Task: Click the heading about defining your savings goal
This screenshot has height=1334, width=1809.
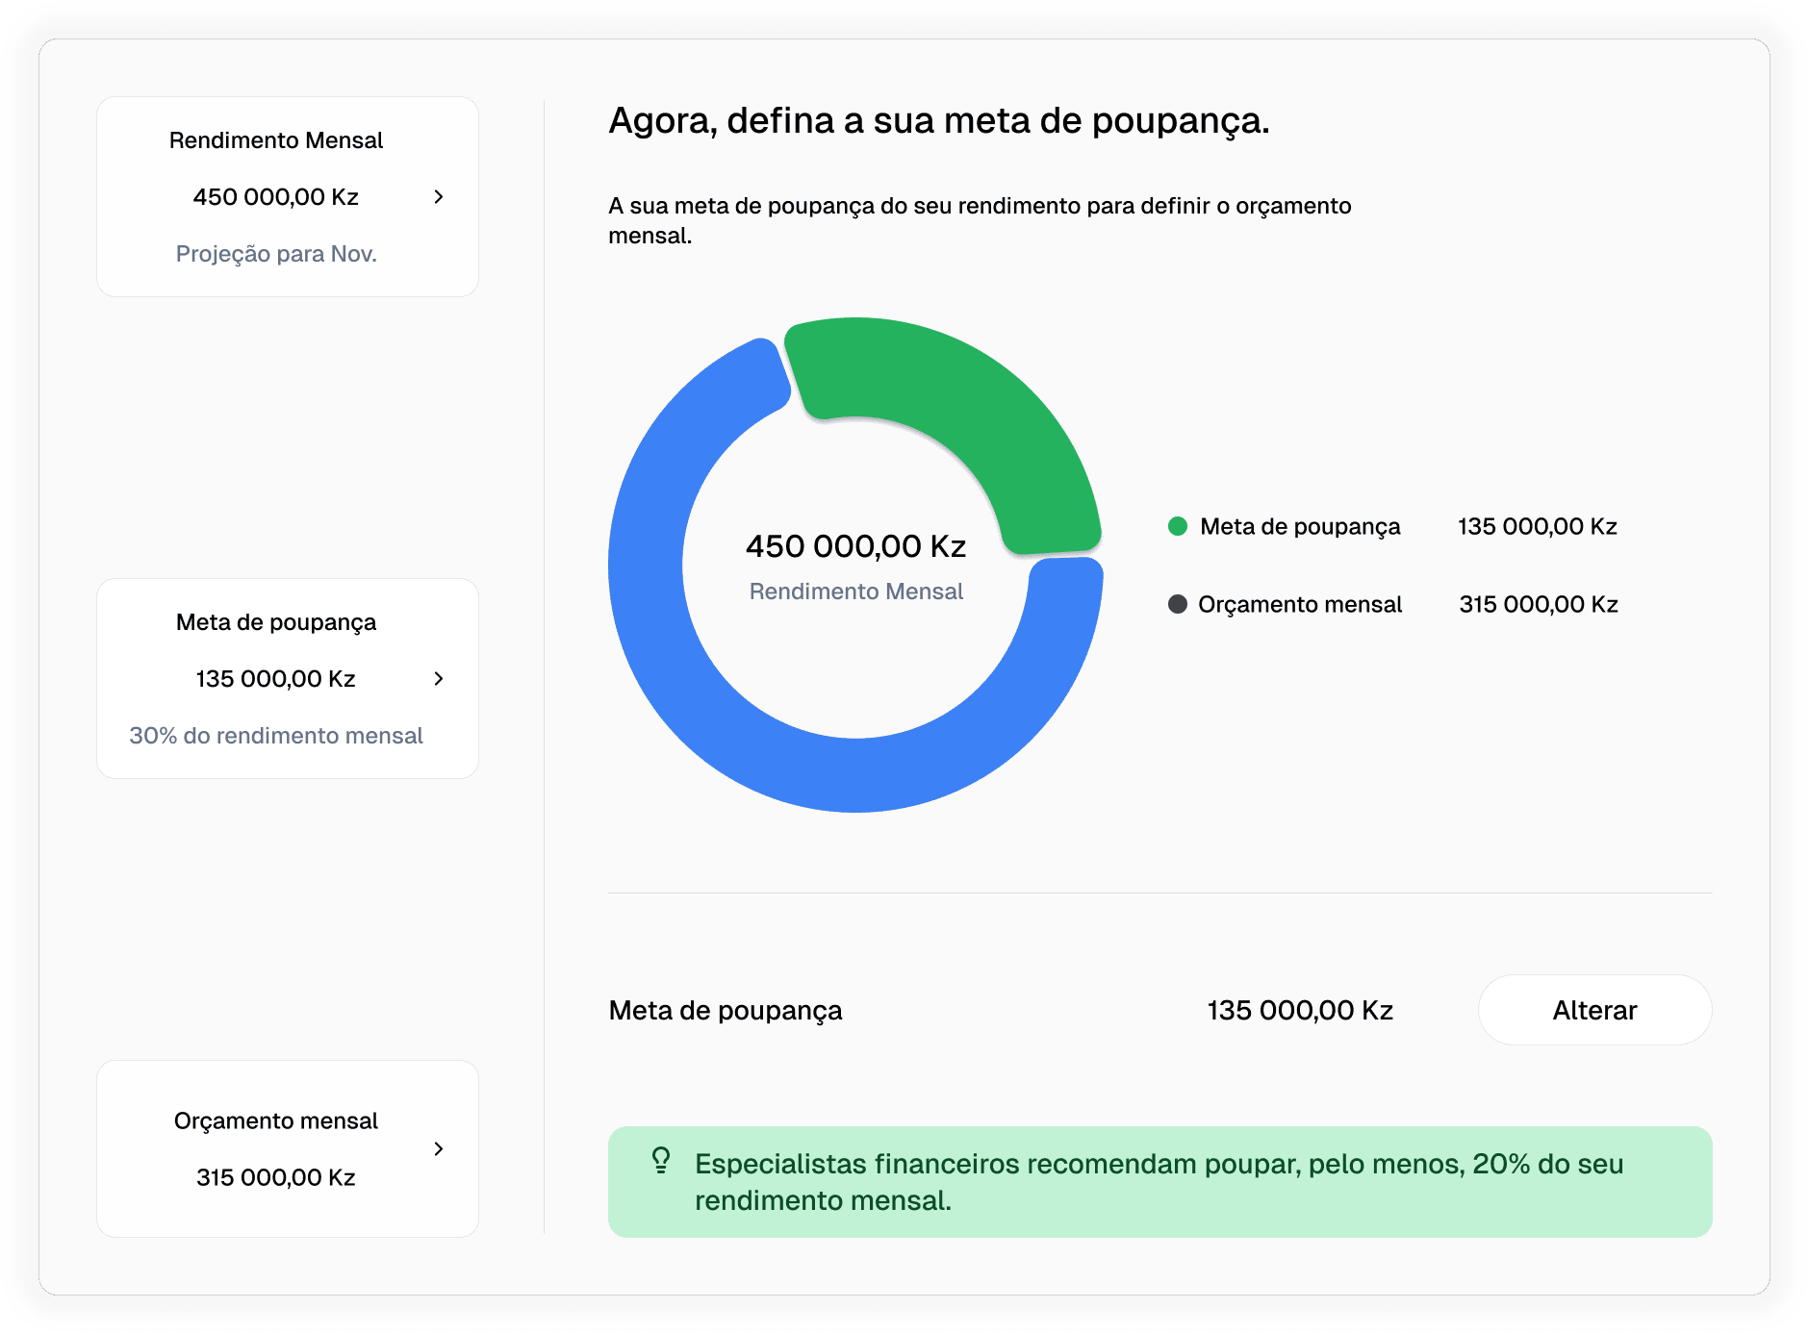Action: [939, 120]
